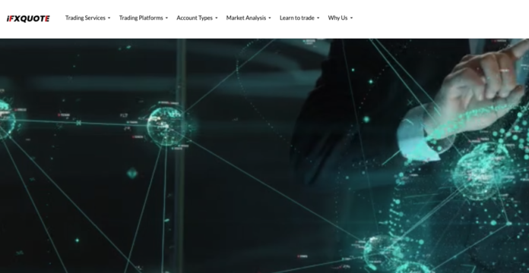Expand the Account Types dropdown arrow
Image resolution: width=529 pixels, height=273 pixels.
click(x=217, y=18)
